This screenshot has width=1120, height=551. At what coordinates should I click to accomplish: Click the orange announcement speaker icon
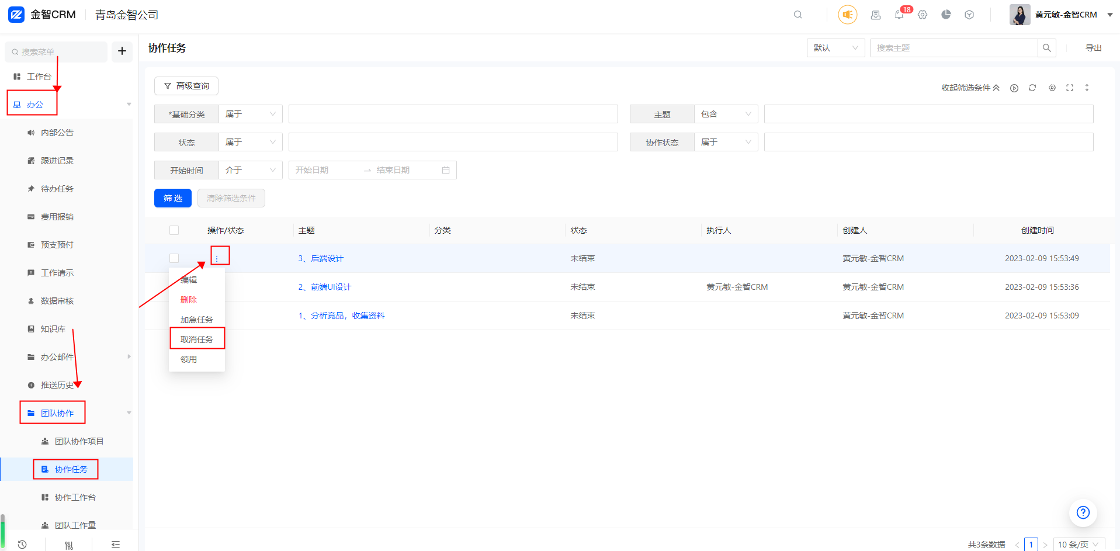848,15
